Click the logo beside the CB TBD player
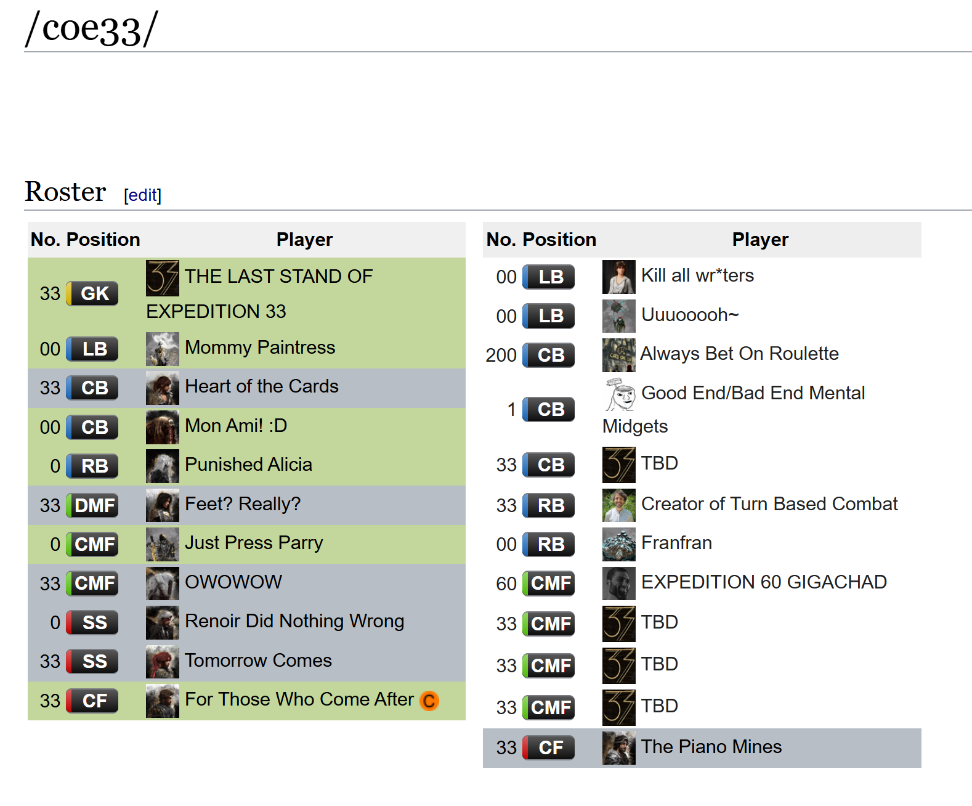Screen dimensions: 972x806 coord(619,465)
